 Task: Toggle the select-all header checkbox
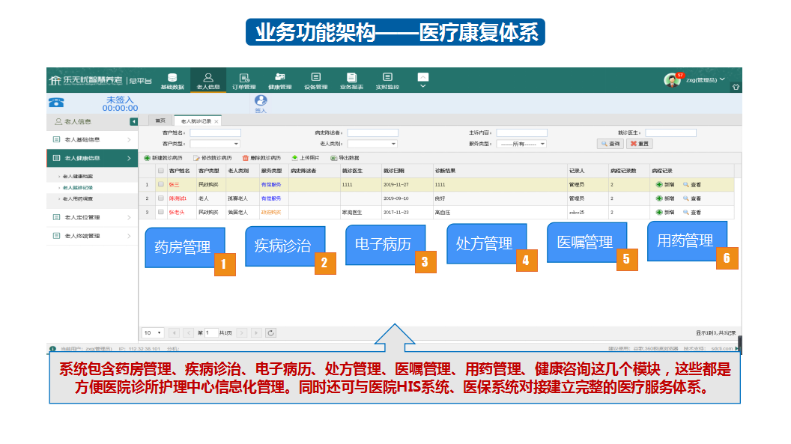pyautogui.click(x=161, y=171)
